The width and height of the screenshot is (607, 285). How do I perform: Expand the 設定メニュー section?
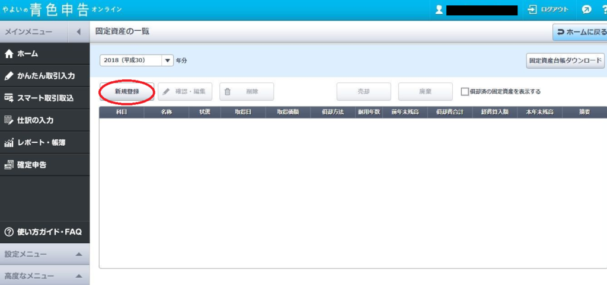click(44, 254)
